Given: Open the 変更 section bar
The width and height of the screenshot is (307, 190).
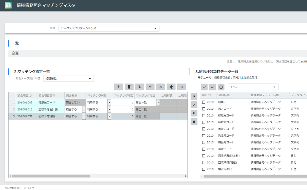Looking at the screenshot, I should click(x=15, y=53).
